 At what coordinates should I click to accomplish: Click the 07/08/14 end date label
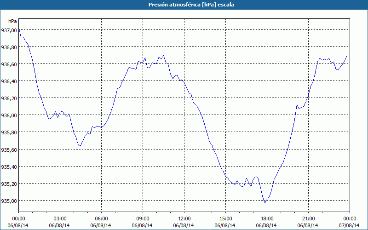click(349, 225)
